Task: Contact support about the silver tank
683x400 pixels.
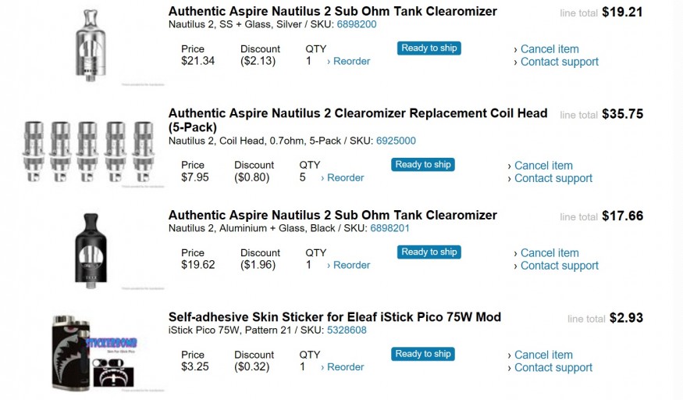Action: [560, 62]
